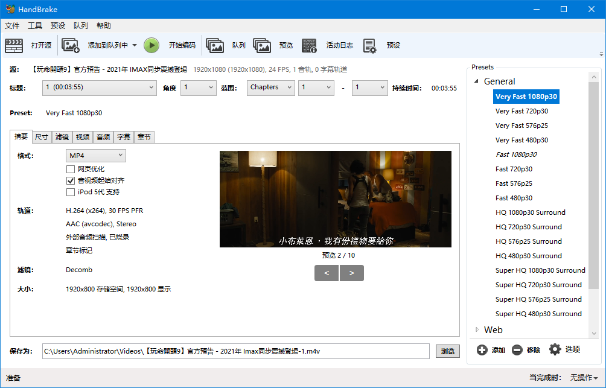Viewport: 606px width, 388px height.
Task: Open the Title (标题) dropdown
Action: (100, 87)
